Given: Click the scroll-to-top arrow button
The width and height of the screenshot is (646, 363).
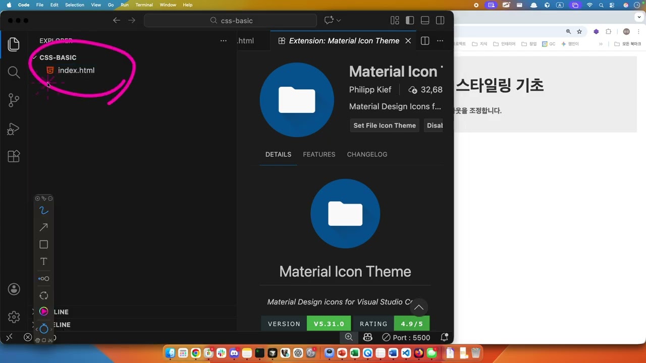Looking at the screenshot, I should point(418,307).
